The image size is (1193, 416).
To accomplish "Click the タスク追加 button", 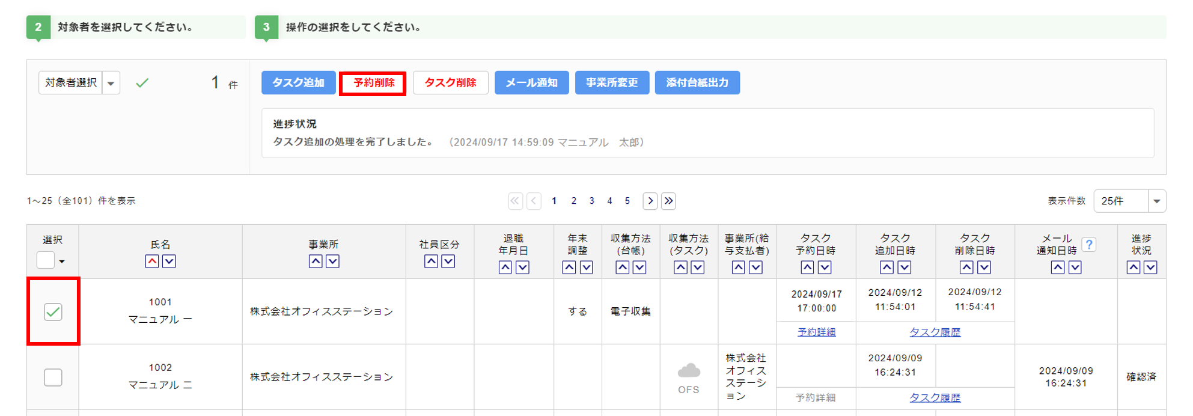I will [298, 83].
